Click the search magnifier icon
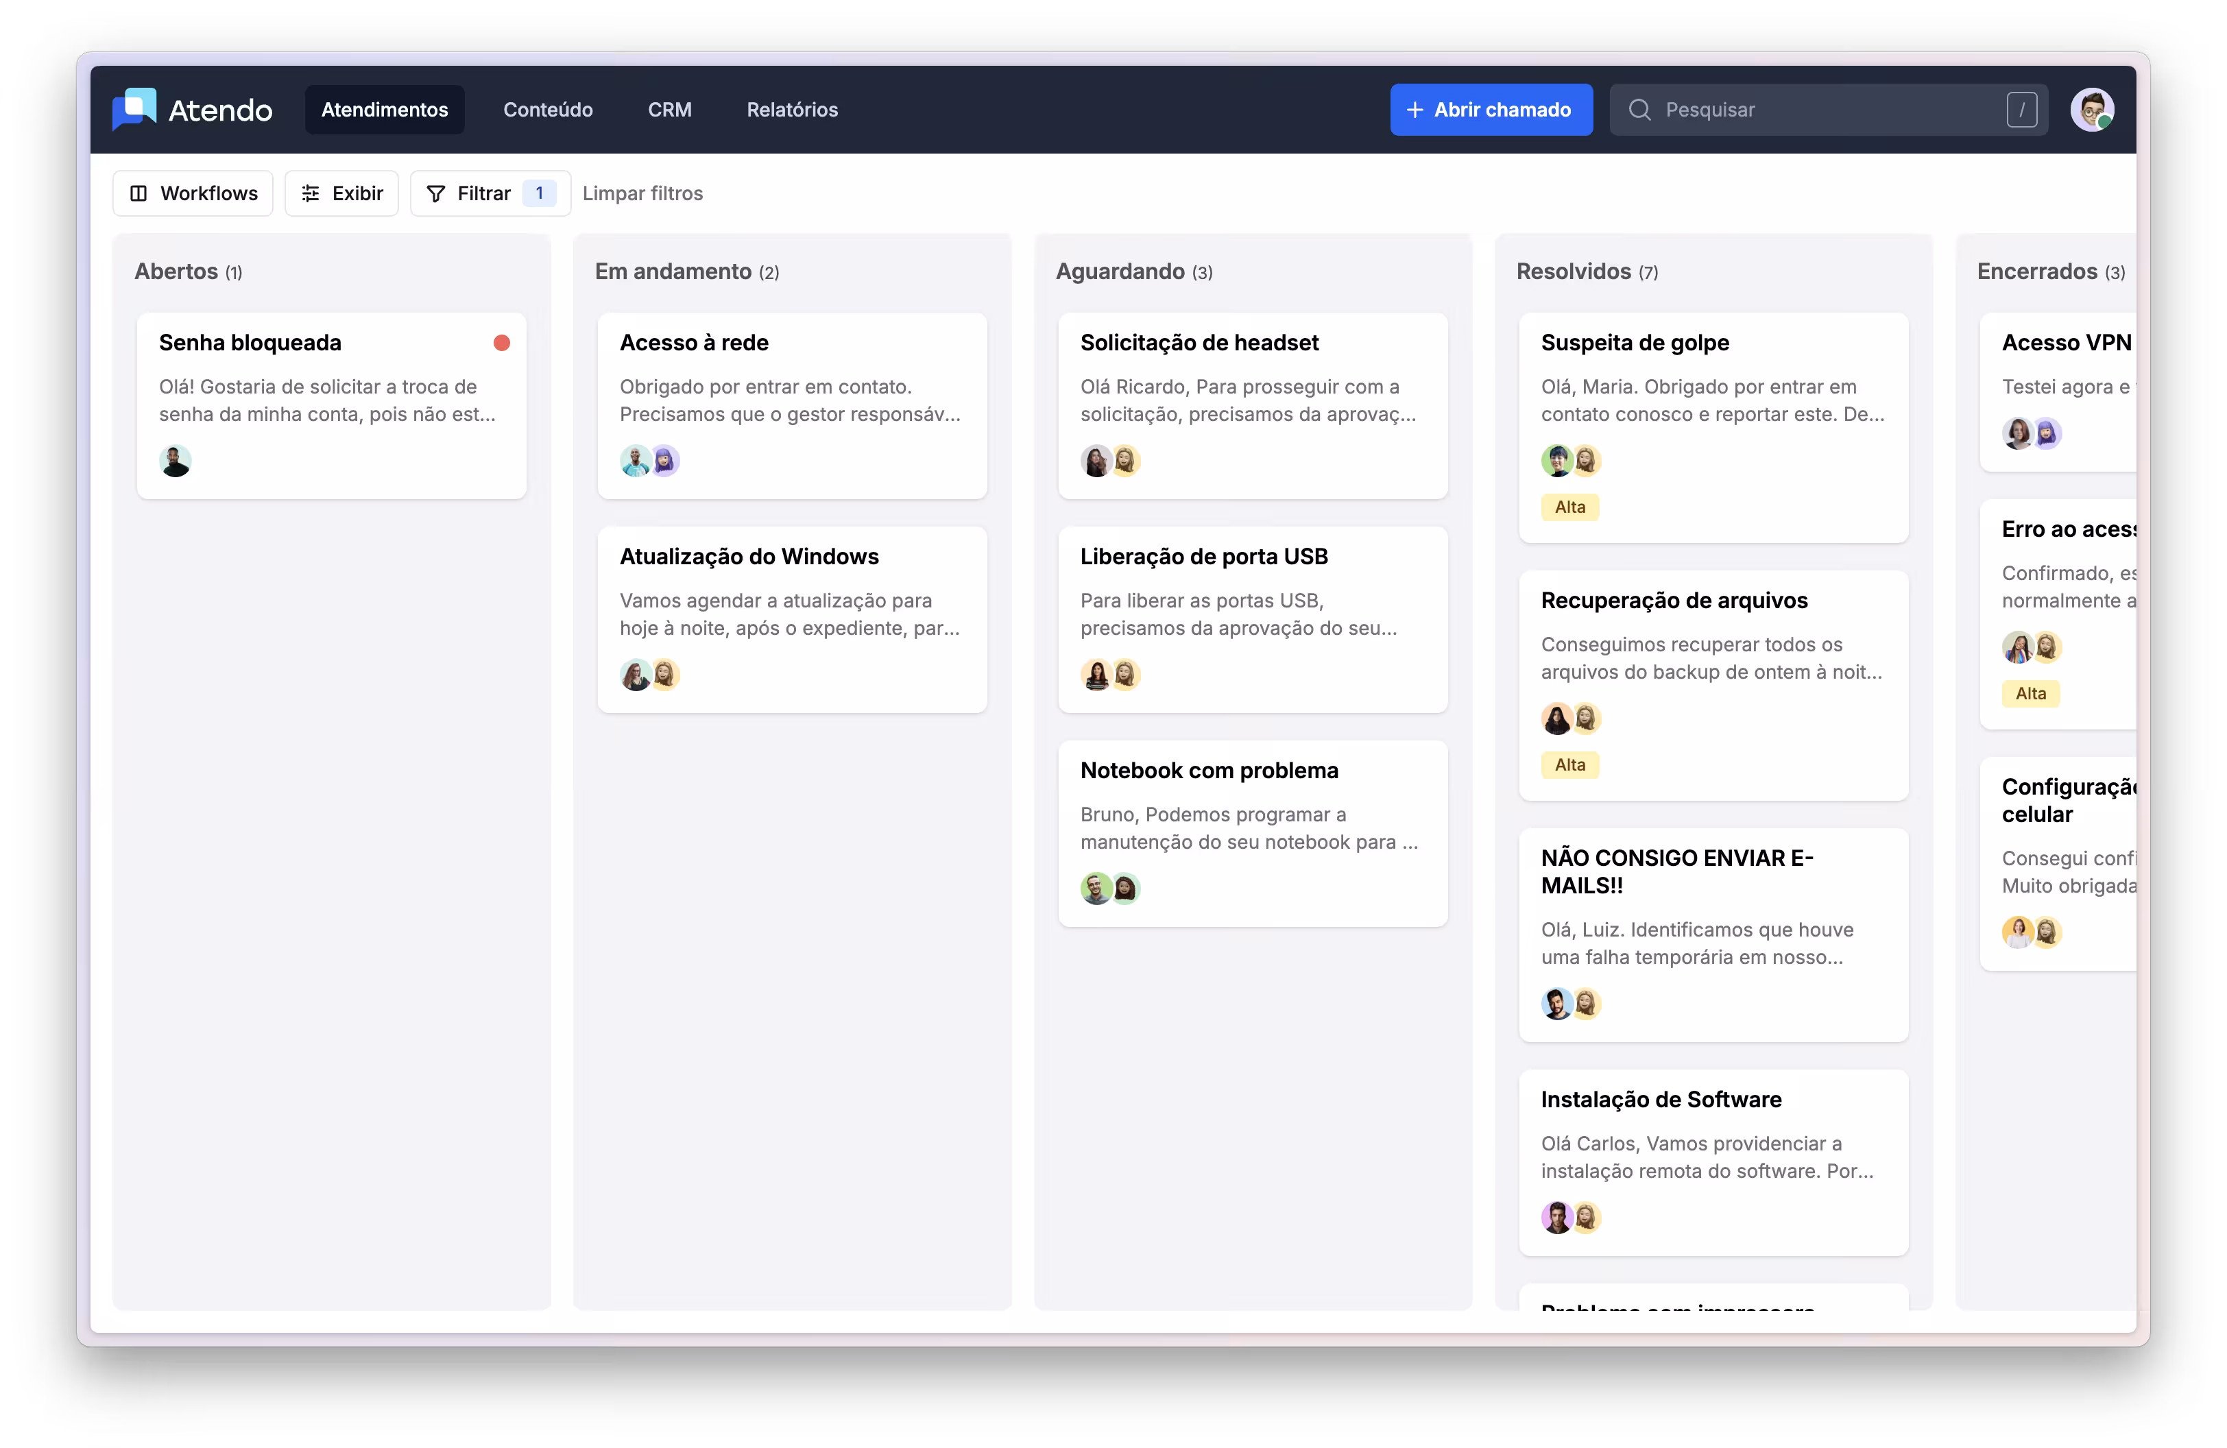2227x1448 pixels. tap(1639, 110)
